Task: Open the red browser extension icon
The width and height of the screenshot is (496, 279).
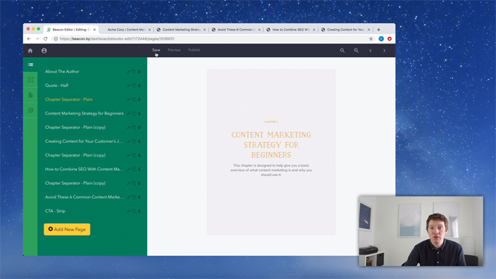Action: [389, 39]
